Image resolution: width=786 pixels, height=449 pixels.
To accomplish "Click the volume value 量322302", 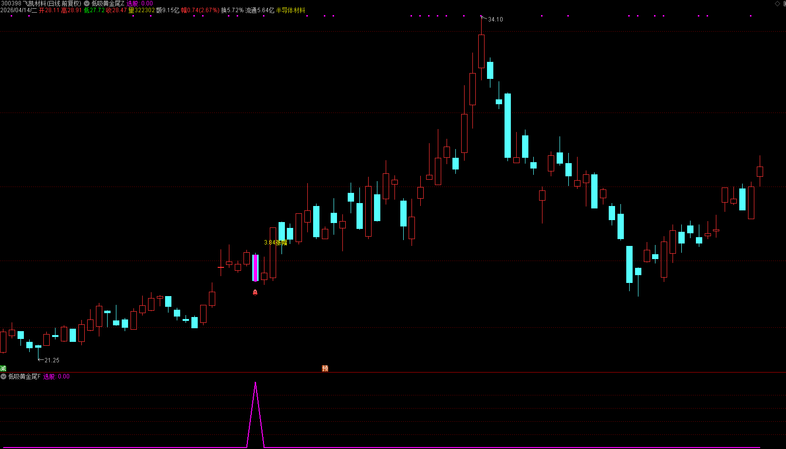I will 142,10.
